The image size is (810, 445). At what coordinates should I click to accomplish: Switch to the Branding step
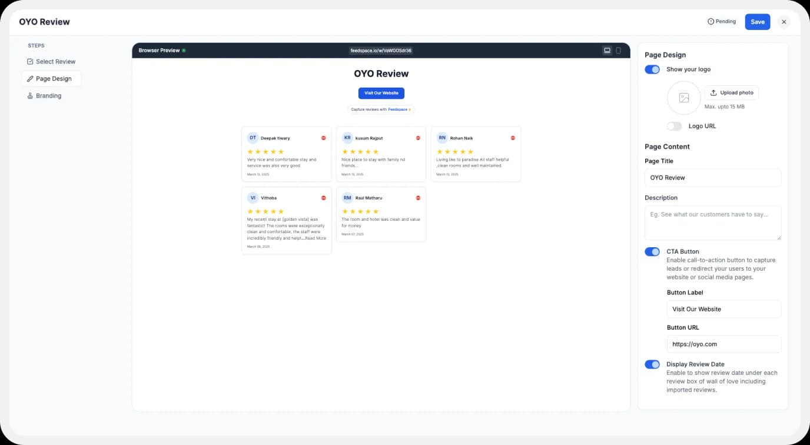[49, 95]
